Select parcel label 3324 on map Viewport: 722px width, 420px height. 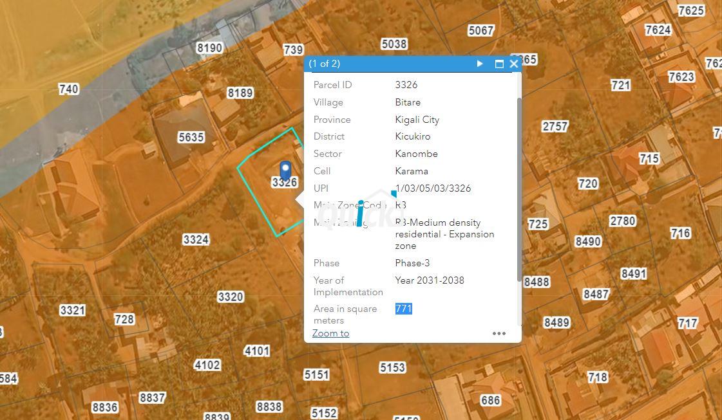click(x=196, y=239)
